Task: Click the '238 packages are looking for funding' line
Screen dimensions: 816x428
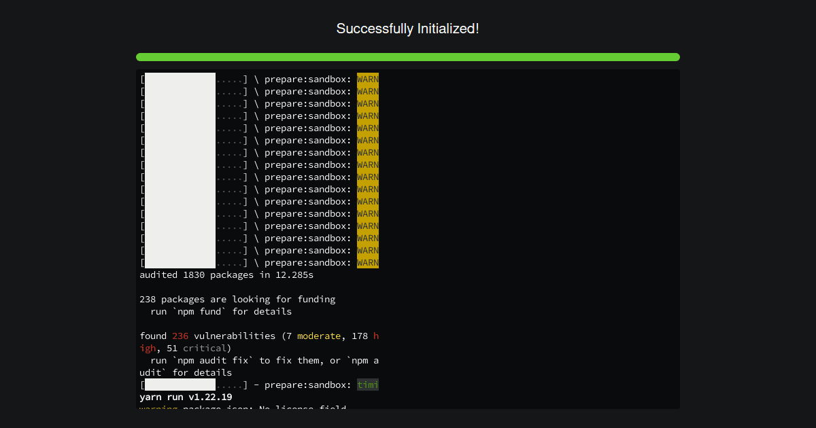Action: click(x=237, y=300)
